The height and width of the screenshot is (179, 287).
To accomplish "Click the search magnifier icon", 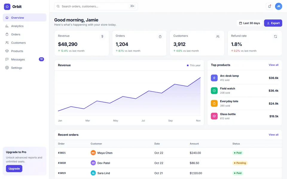I will pos(58,6).
